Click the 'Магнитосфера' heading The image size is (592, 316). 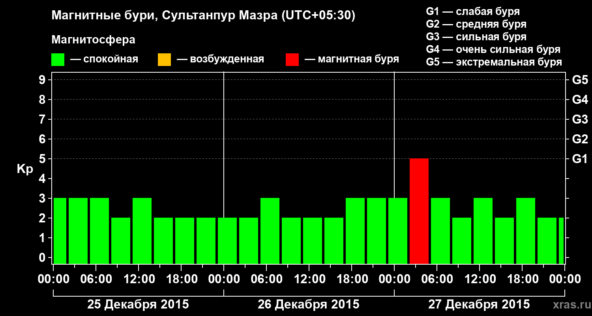pyautogui.click(x=94, y=40)
